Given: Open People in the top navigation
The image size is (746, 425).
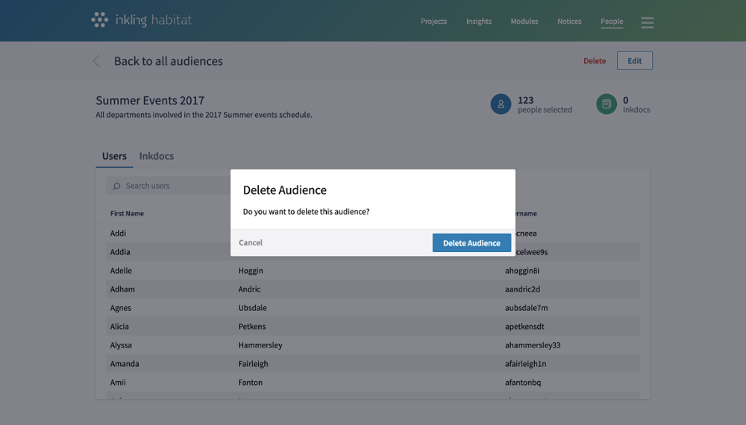Looking at the screenshot, I should tap(612, 22).
